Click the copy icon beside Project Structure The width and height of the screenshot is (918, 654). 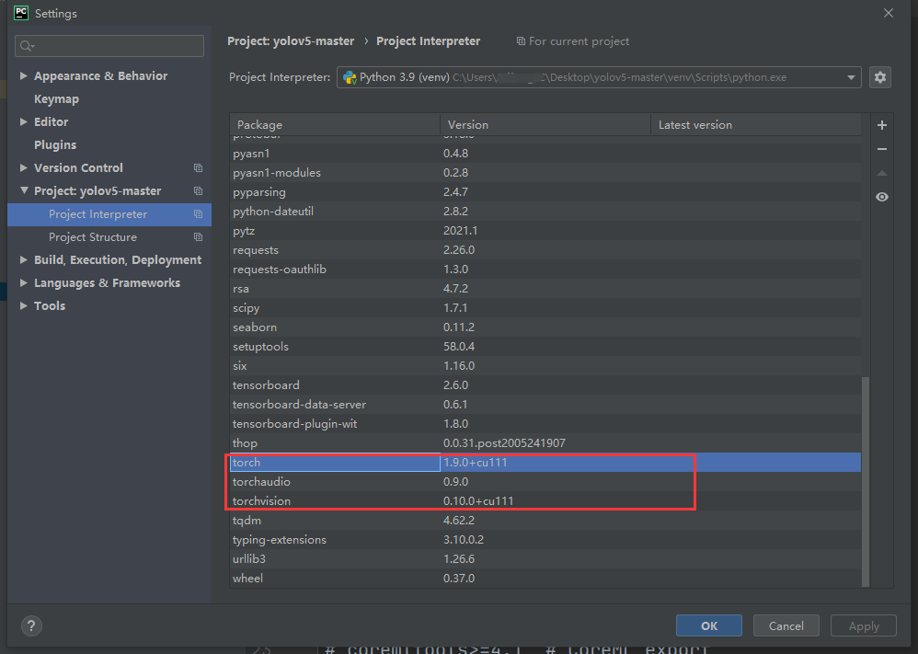pyautogui.click(x=198, y=237)
